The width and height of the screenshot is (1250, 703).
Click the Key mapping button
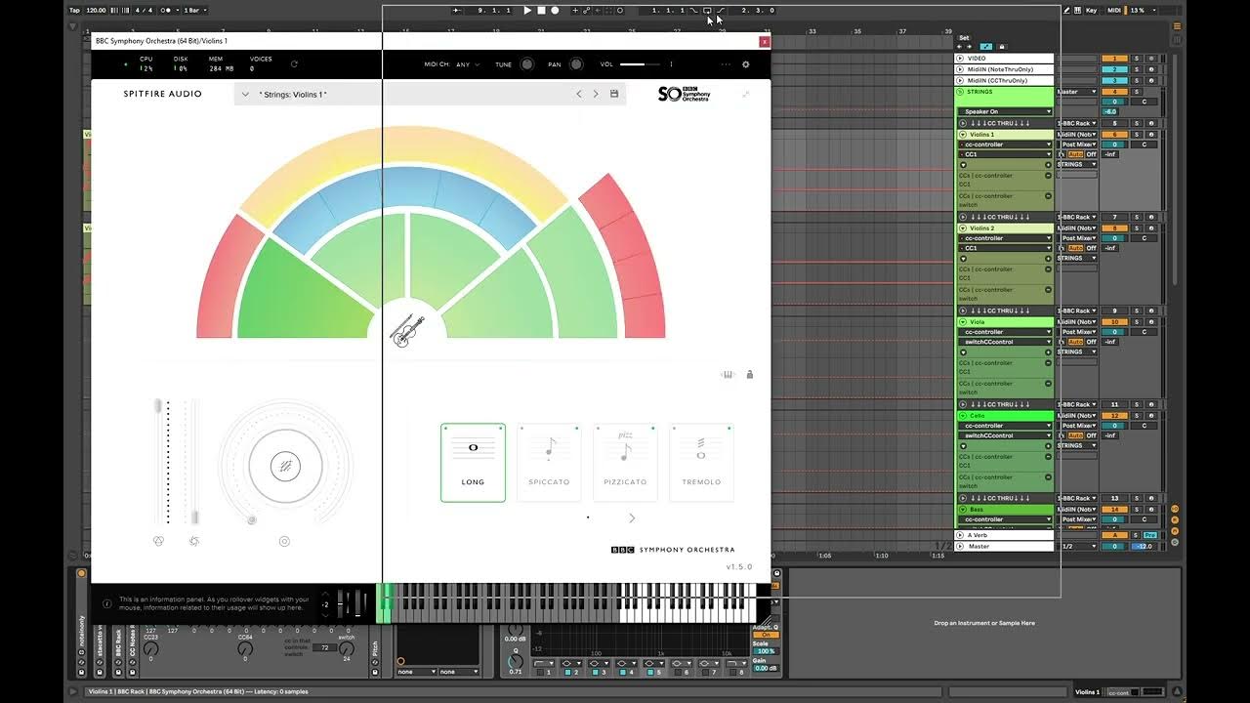[x=1091, y=10]
